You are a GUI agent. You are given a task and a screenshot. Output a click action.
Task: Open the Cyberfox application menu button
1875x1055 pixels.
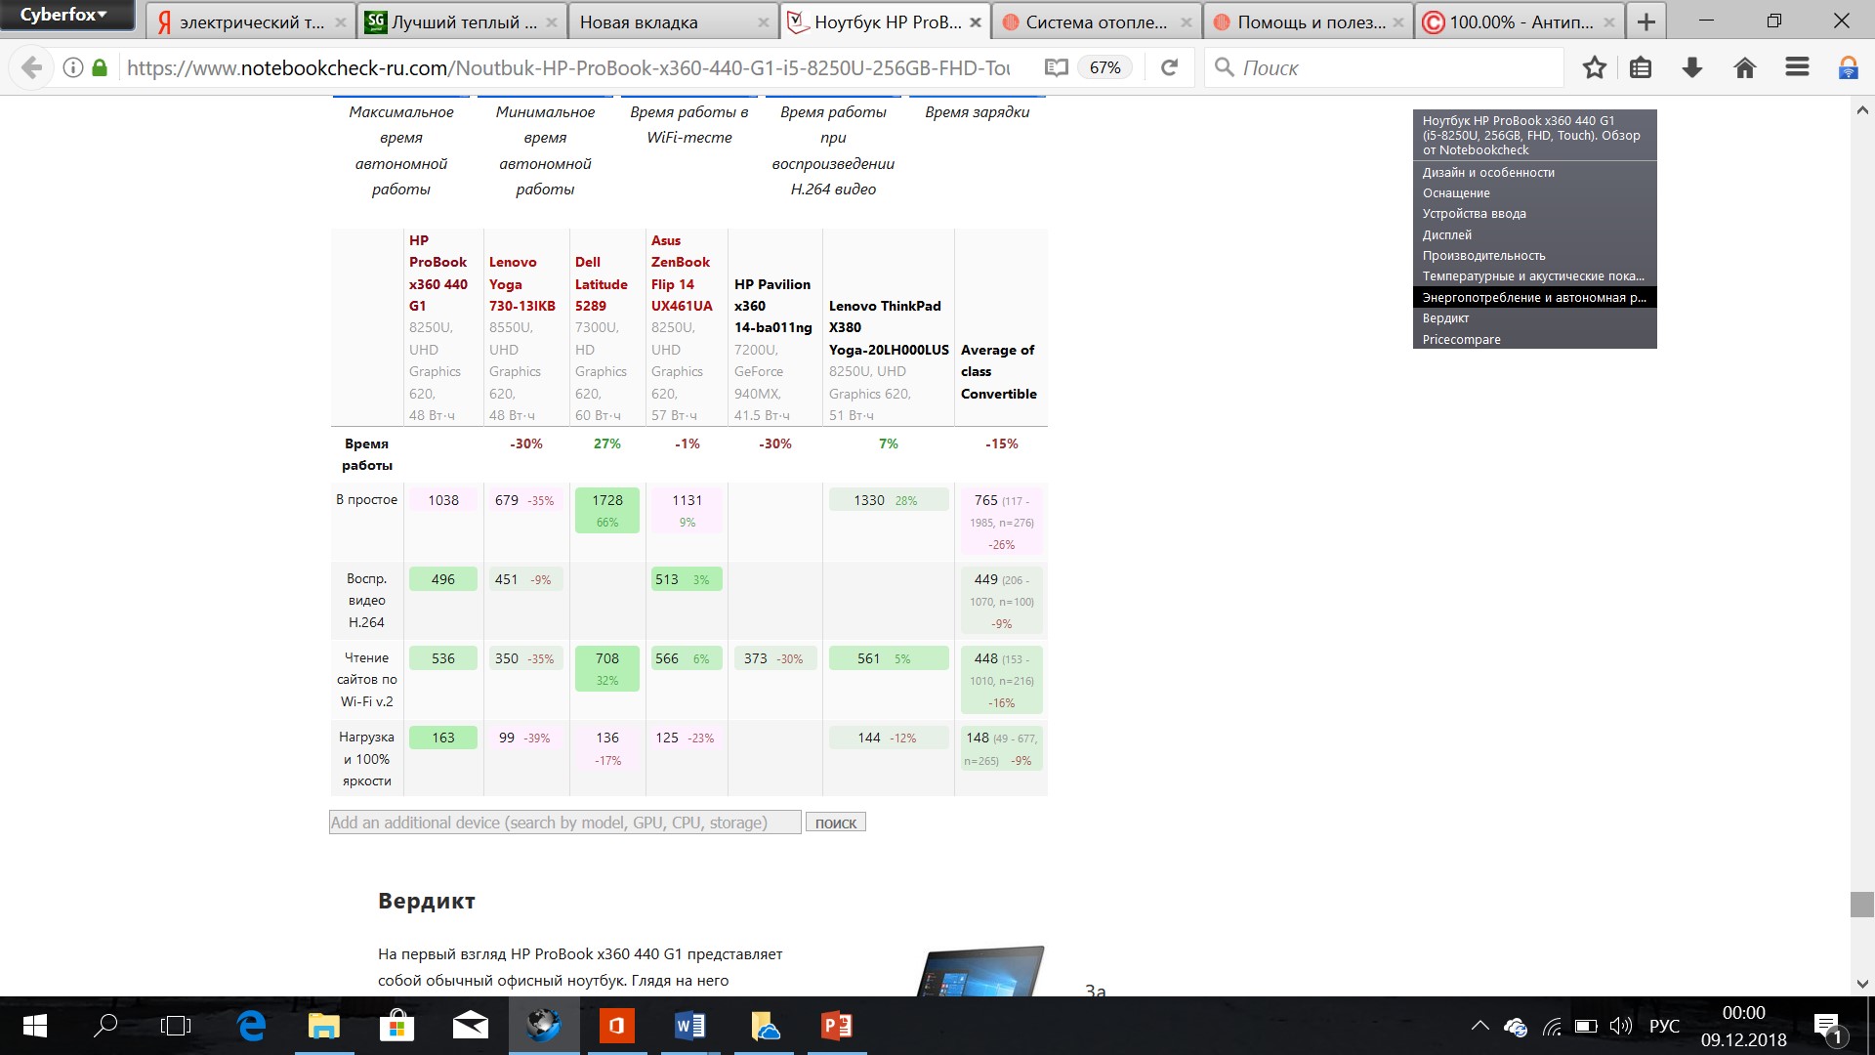point(66,15)
